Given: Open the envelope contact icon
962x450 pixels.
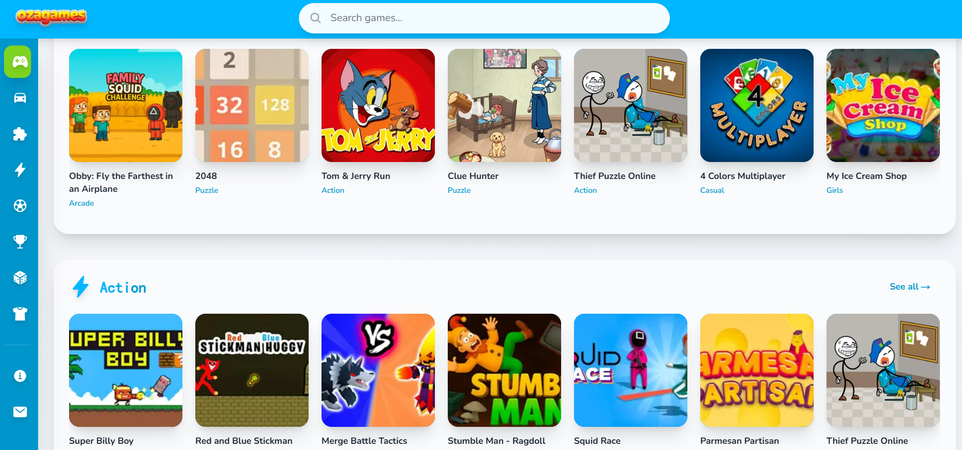Looking at the screenshot, I should (x=20, y=412).
